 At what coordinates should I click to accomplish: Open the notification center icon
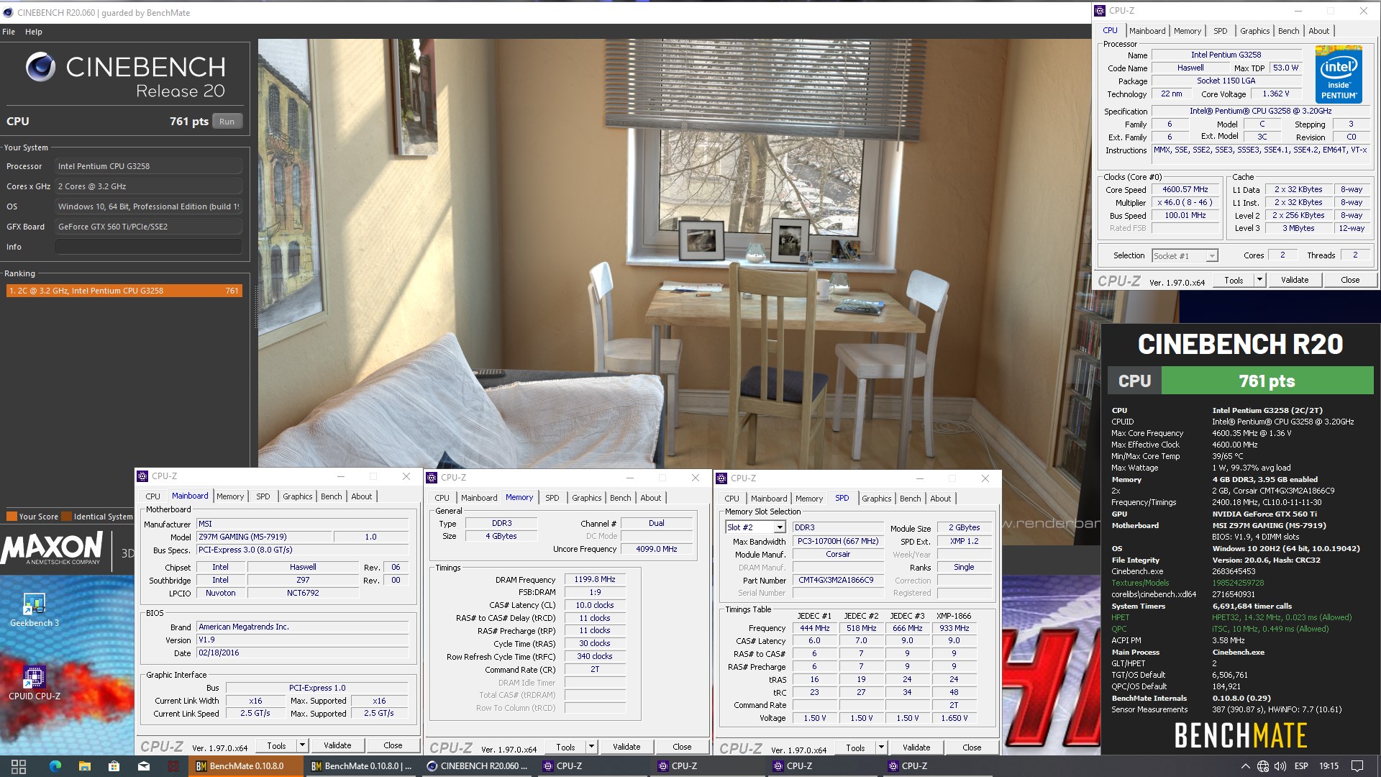point(1357,766)
